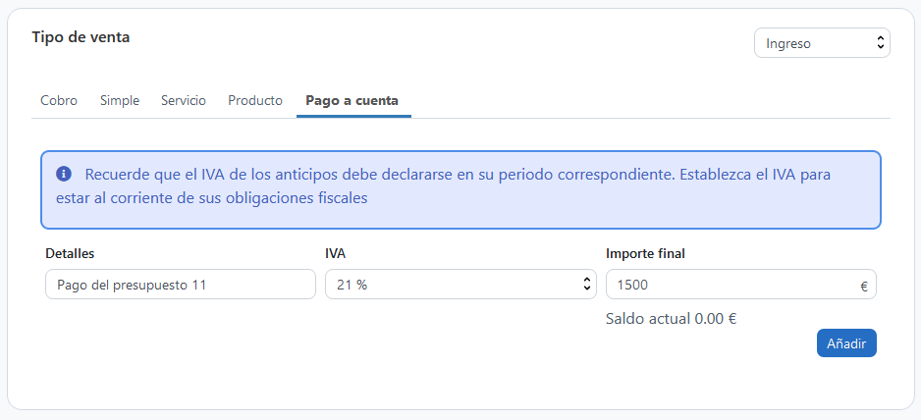Switch to the Cobro tab
The width and height of the screenshot is (921, 420).
coord(60,100)
